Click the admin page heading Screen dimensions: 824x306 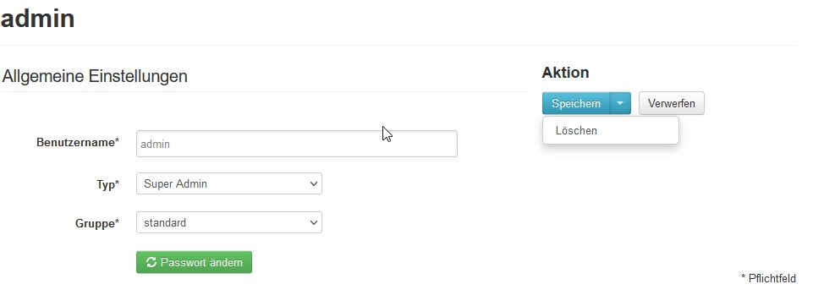(38, 19)
